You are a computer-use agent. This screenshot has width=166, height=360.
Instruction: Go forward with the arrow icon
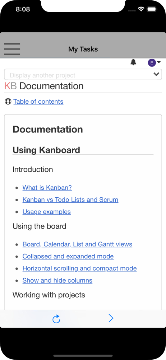click(x=111, y=319)
